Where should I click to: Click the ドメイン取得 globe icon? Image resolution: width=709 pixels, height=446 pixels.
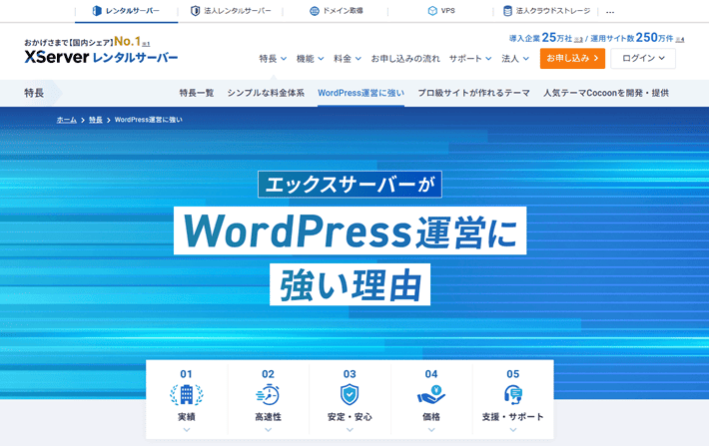pyautogui.click(x=315, y=11)
